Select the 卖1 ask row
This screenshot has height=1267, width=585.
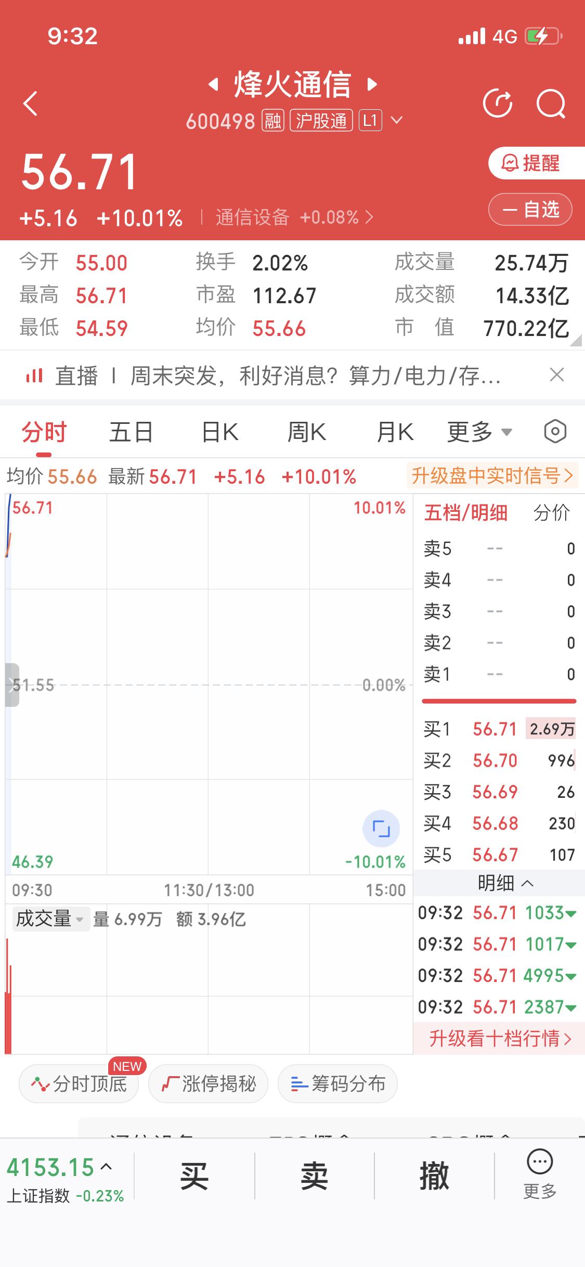point(499,675)
